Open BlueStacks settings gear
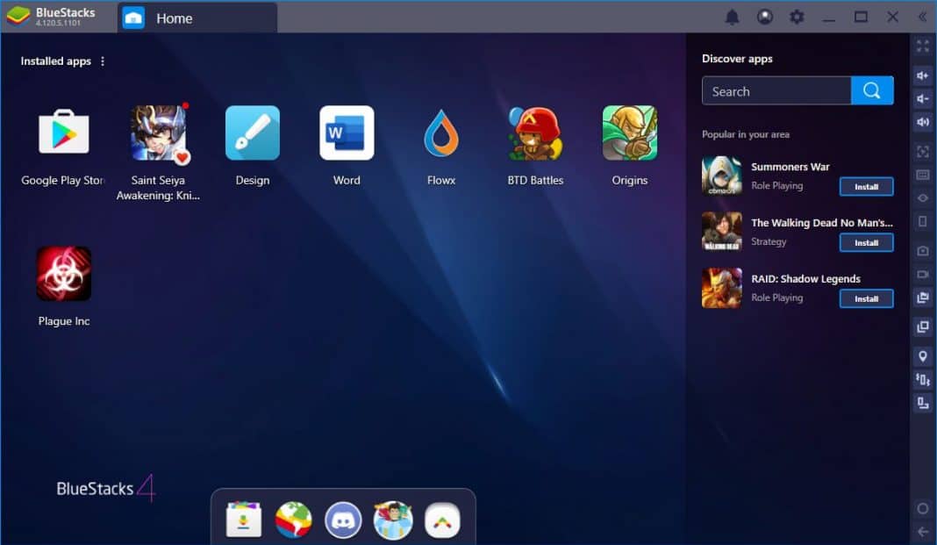Image resolution: width=937 pixels, height=545 pixels. tap(797, 16)
